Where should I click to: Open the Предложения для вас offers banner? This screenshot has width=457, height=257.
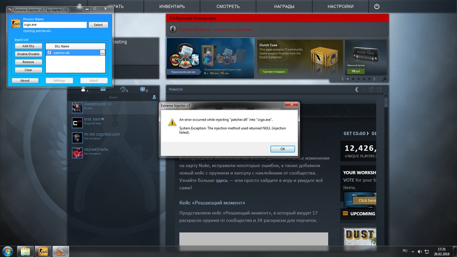point(210,58)
